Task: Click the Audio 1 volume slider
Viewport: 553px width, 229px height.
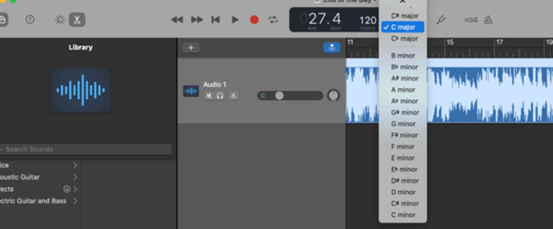Action: (x=290, y=95)
